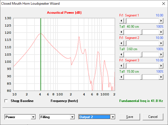Screen dimensions: 168x125
Task: Click left arrow of Fr1 Segment 1 slider
Action: click(x=121, y=21)
